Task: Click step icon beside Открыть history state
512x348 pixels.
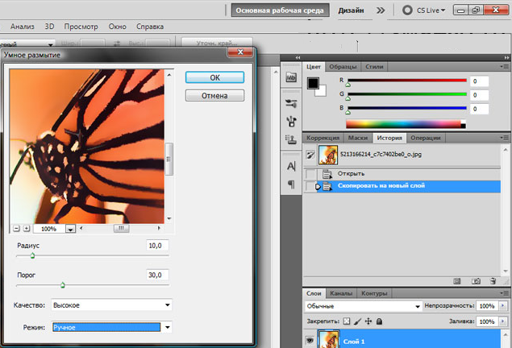Action: point(327,174)
